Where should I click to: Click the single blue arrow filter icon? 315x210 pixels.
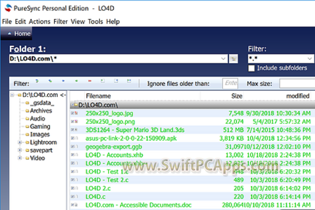pos(63,81)
